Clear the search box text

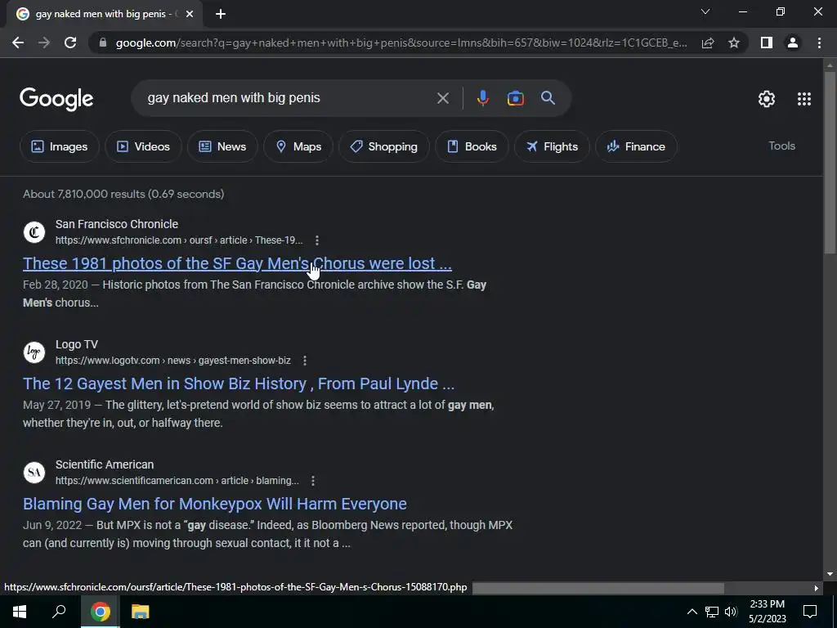tap(442, 98)
